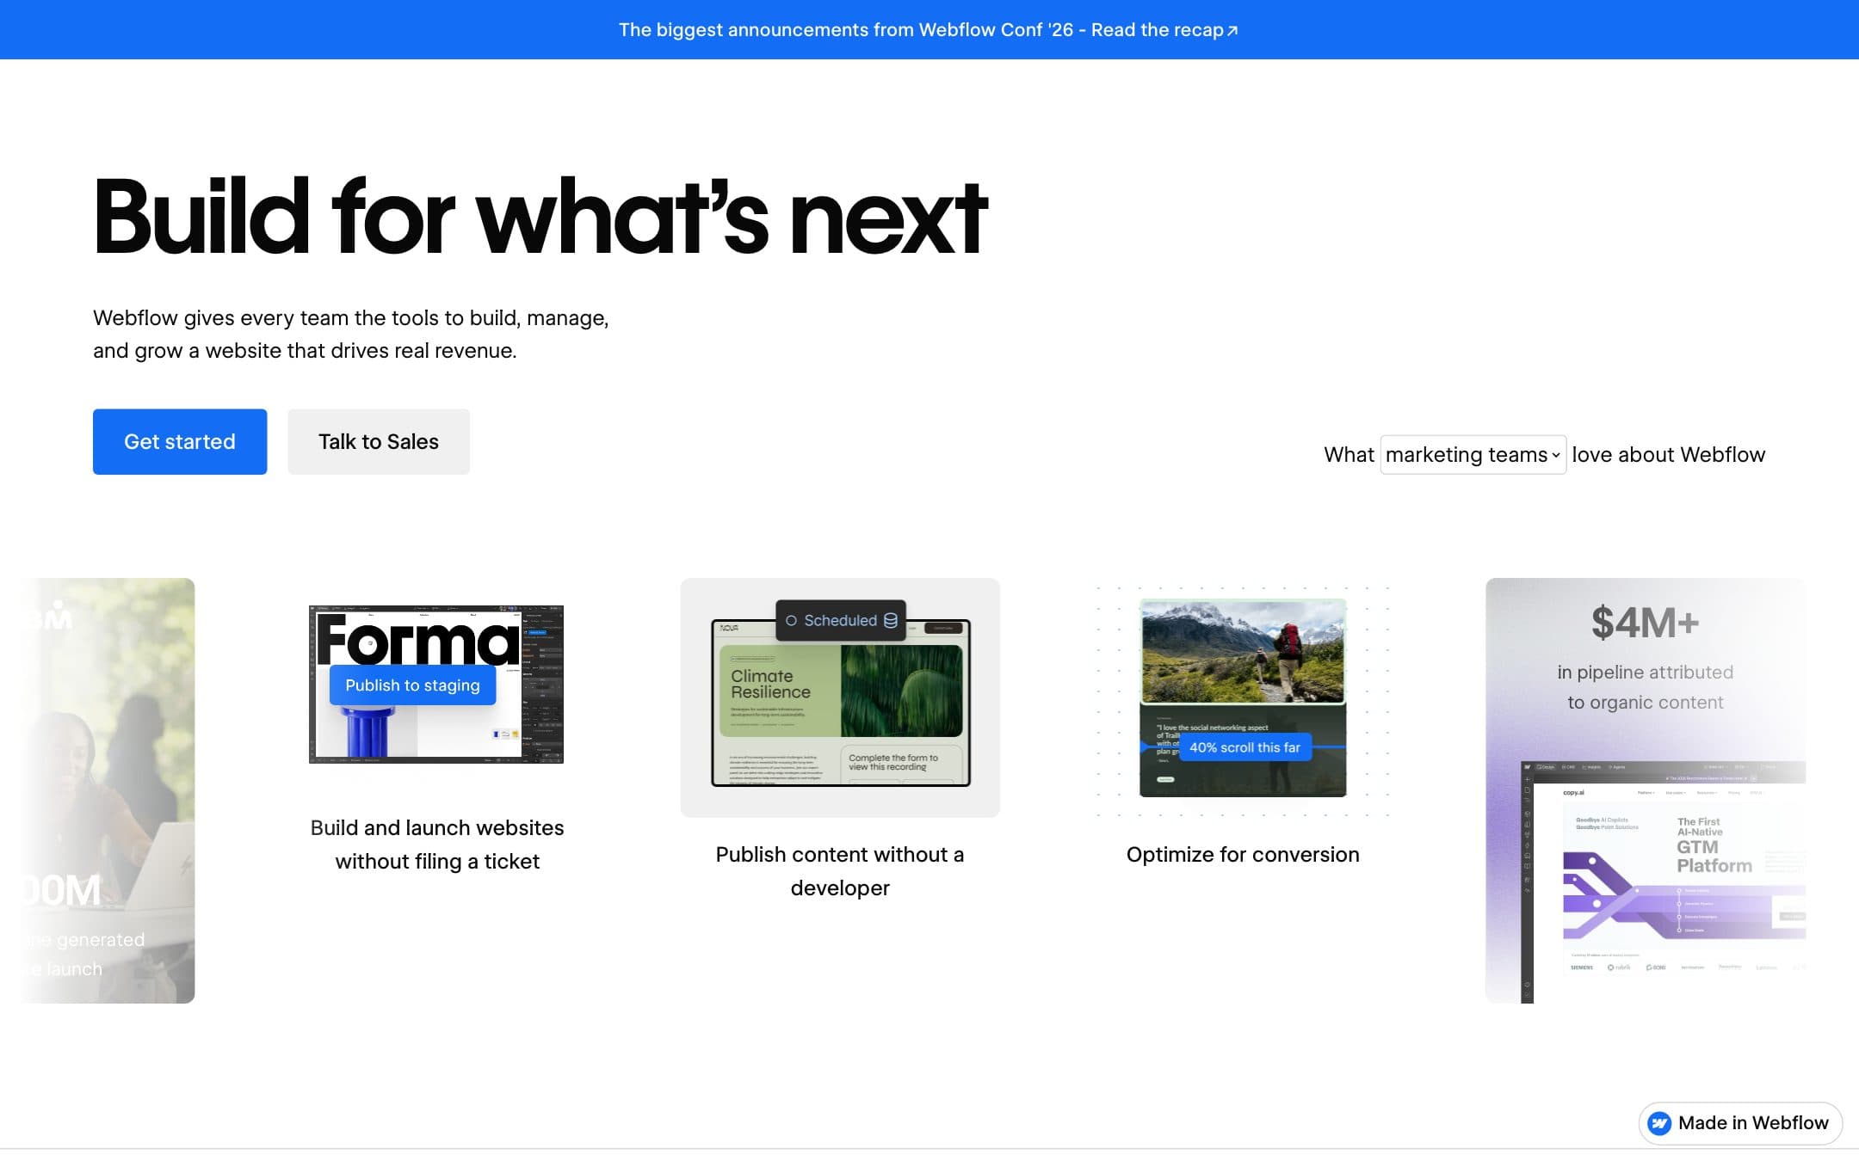Image resolution: width=1859 pixels, height=1161 pixels.
Task: Click 'Build and launch websites without filing a ticket'
Action: pos(437,844)
